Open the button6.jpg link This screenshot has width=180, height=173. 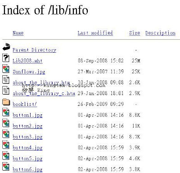point(27,169)
